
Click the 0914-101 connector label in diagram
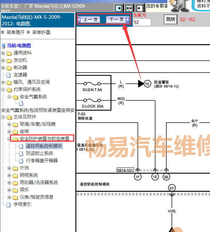tap(125, 170)
